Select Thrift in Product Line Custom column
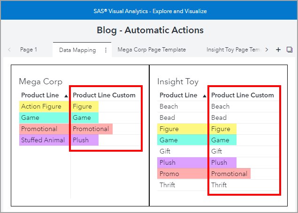298x213 pixels. [219, 185]
